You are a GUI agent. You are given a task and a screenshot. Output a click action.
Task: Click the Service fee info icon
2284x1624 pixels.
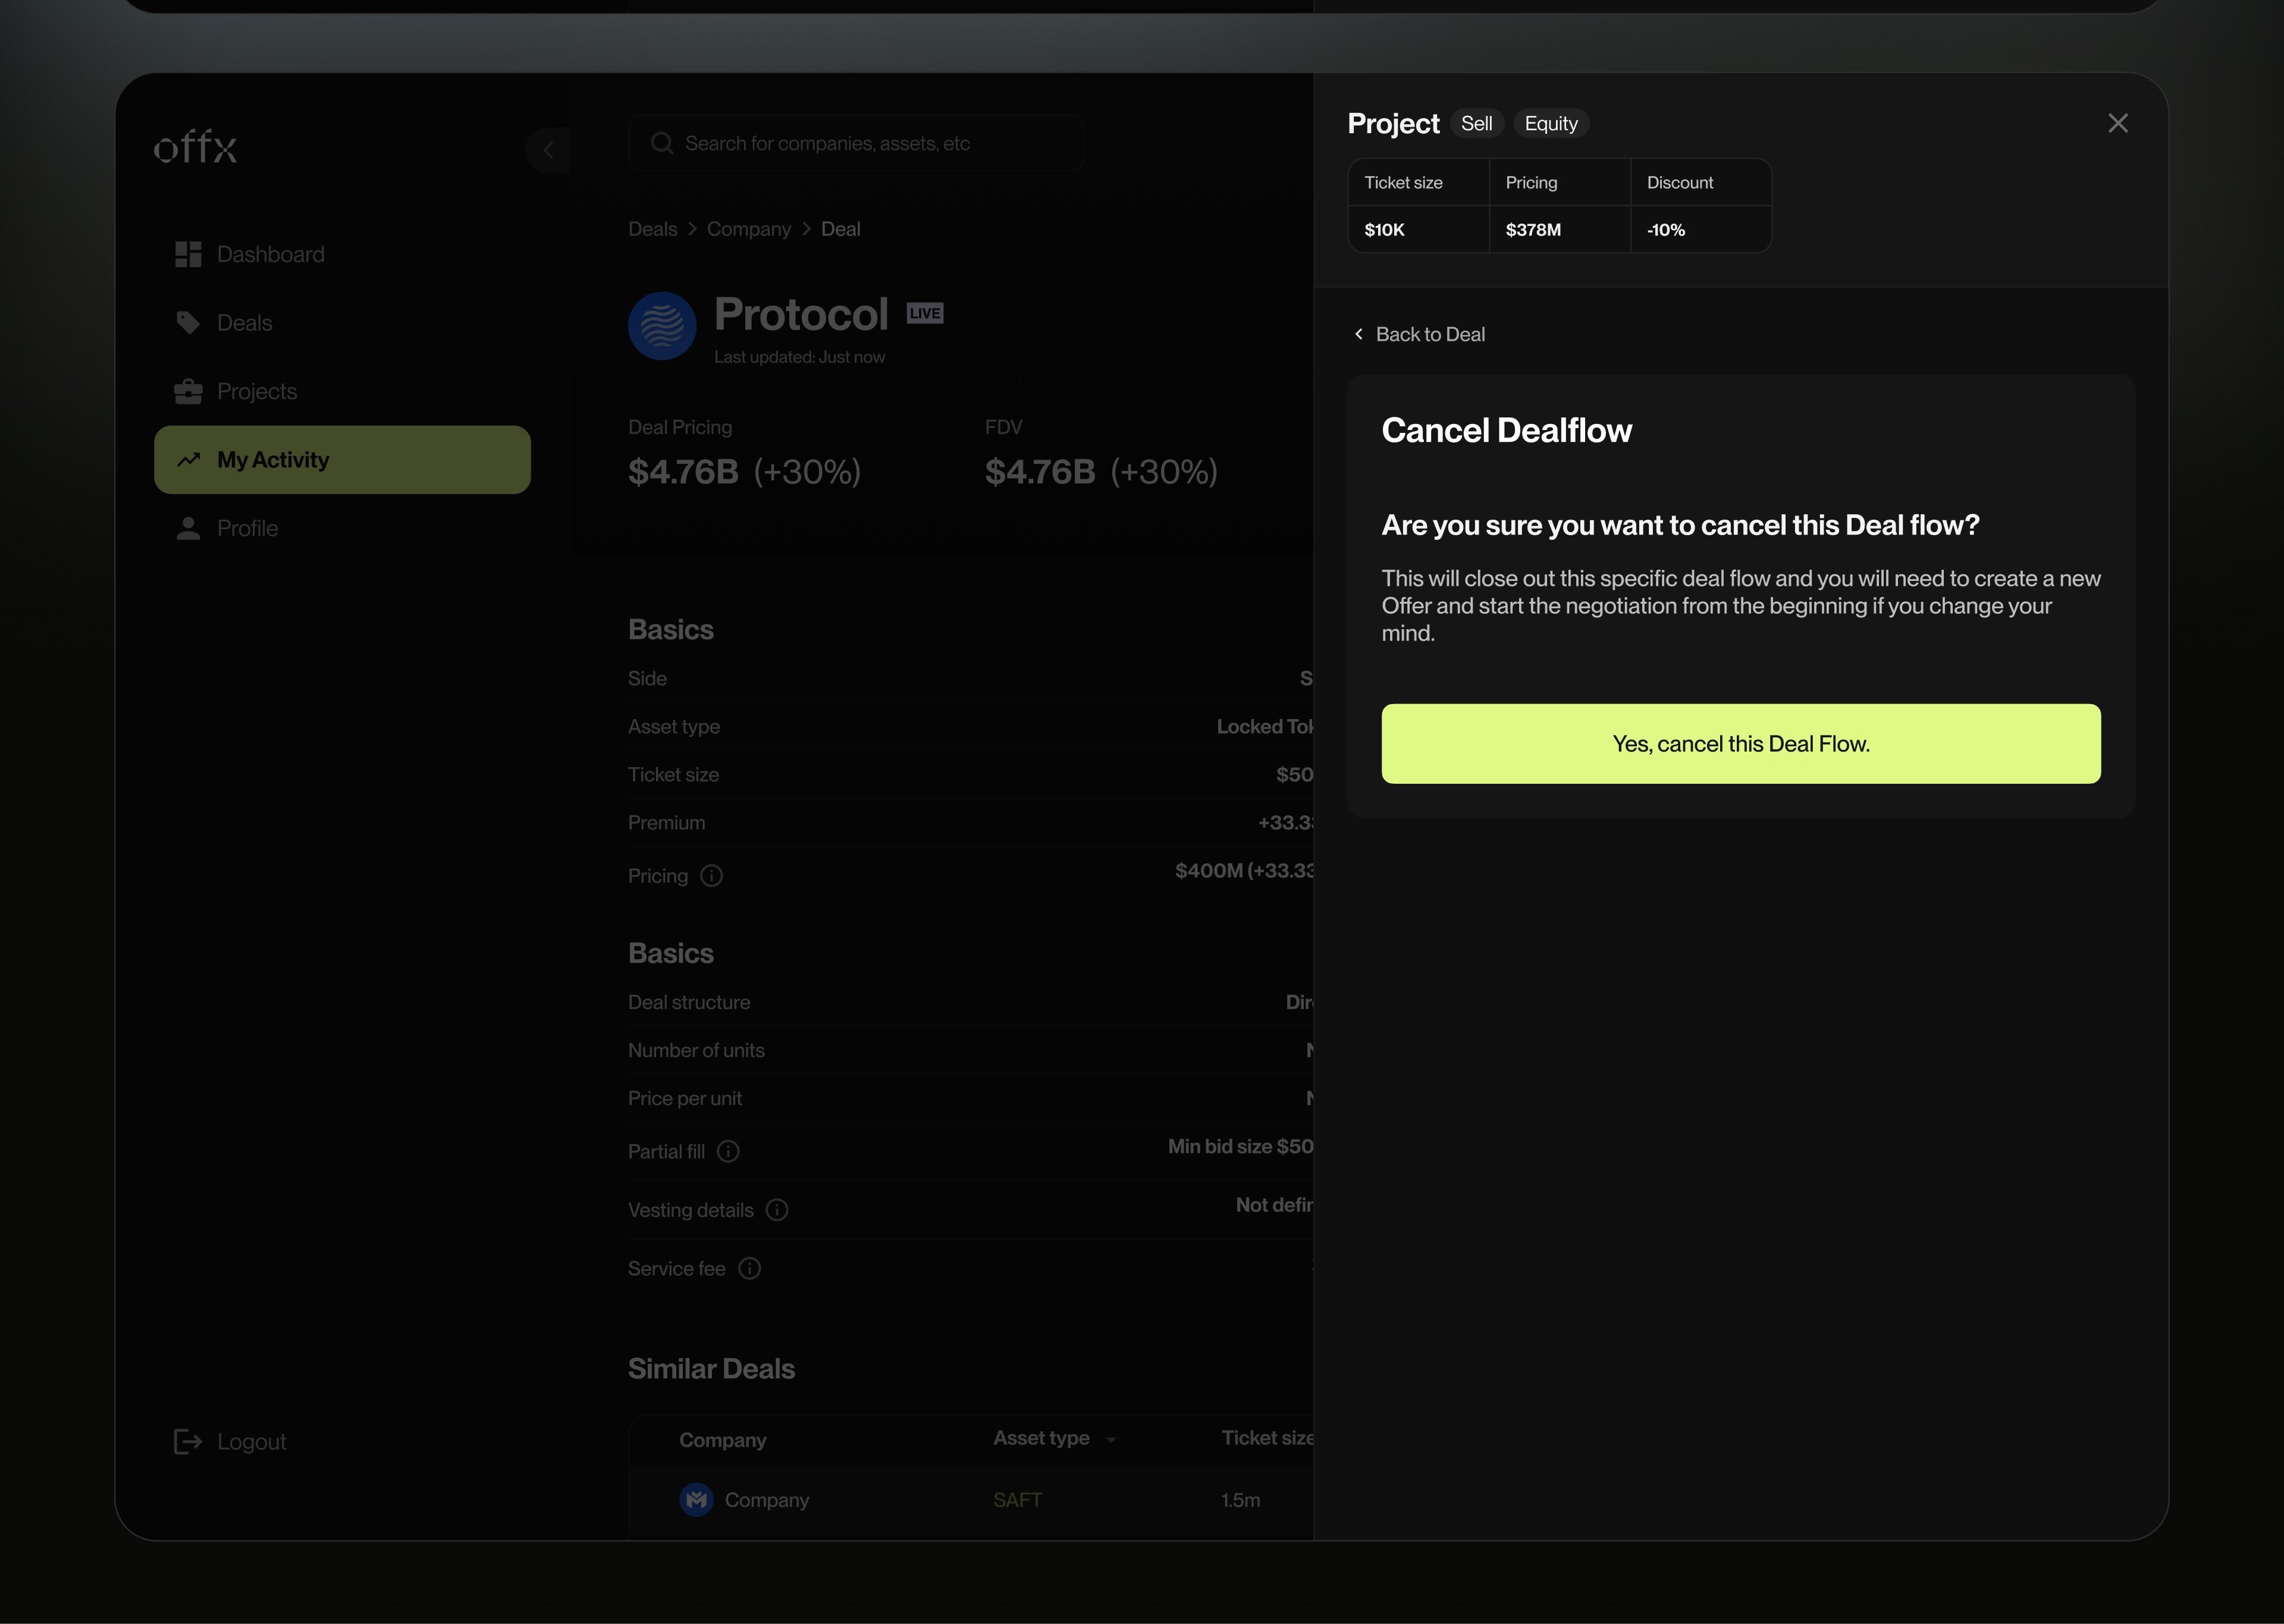tap(749, 1269)
